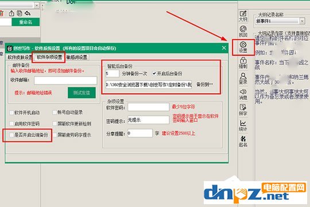
Task: Open the 登录 login icon
Action: pyautogui.click(x=243, y=78)
